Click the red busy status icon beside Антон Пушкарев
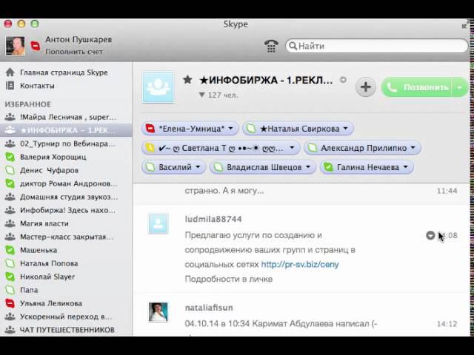The height and width of the screenshot is (355, 474). click(x=36, y=46)
